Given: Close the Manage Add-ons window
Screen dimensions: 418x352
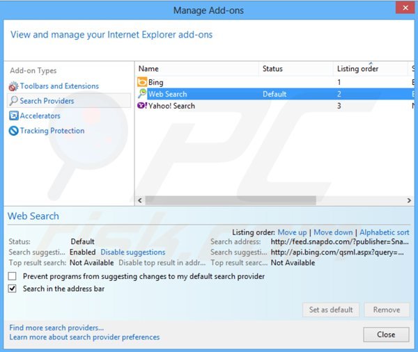Looking at the screenshot, I should [405, 8].
